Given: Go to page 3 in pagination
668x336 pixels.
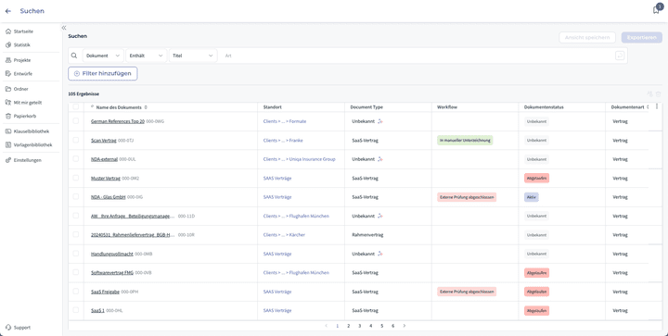Looking at the screenshot, I should (x=360, y=326).
